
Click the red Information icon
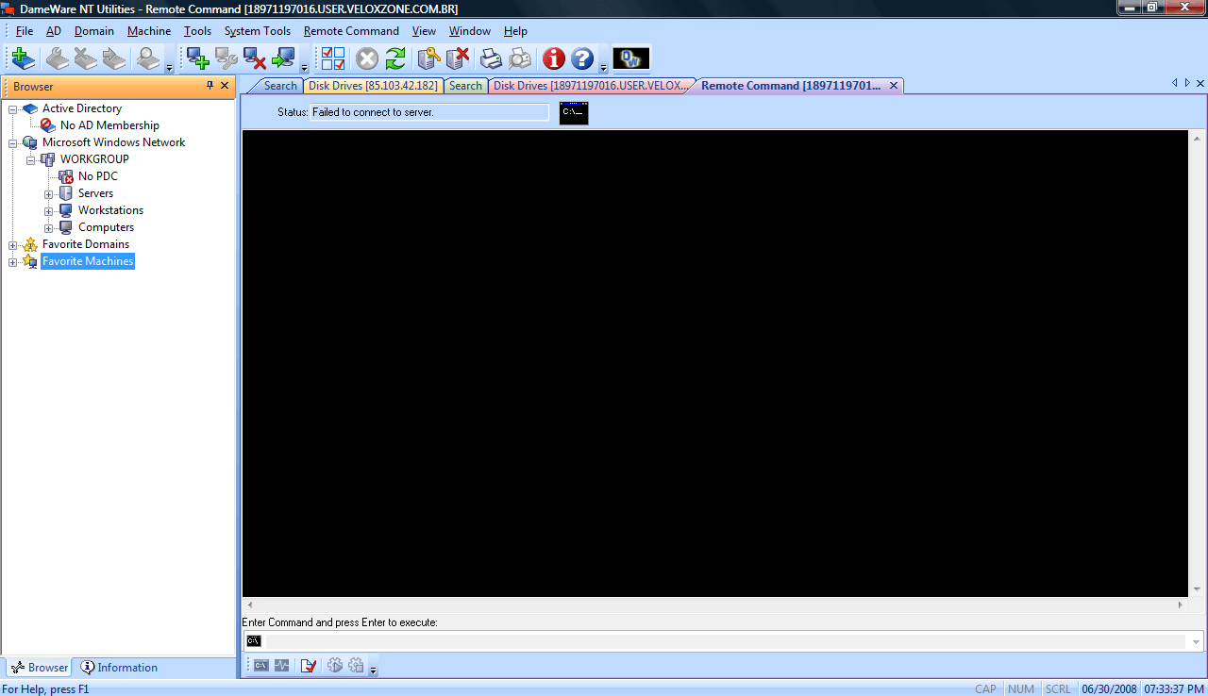pos(554,59)
